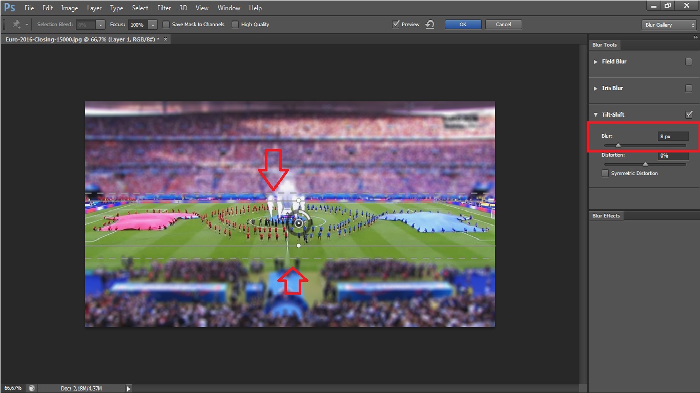Close the Euro-2016-Closing document tab

click(165, 39)
